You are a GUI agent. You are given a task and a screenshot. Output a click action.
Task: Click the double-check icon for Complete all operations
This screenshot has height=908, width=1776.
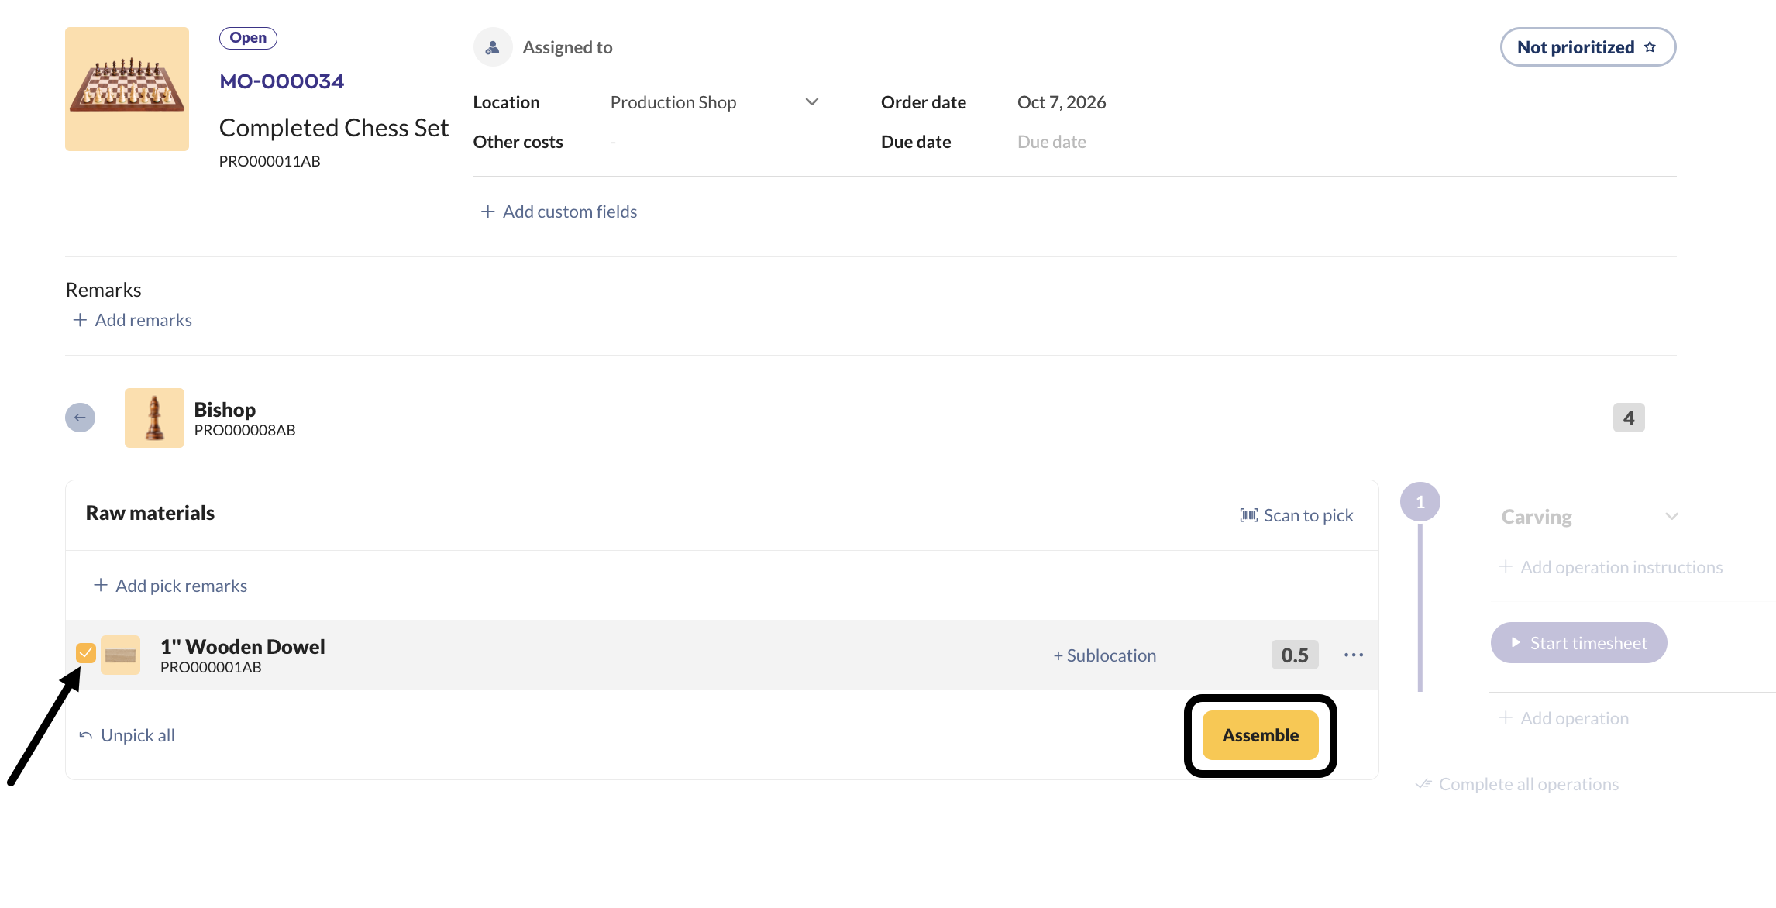pos(1423,784)
